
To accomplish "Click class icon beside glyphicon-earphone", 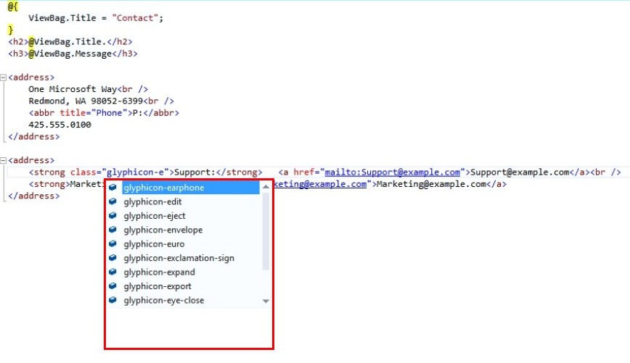I will 113,188.
